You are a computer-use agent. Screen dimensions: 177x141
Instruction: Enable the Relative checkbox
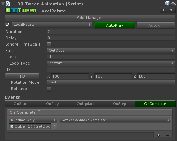click(49, 89)
